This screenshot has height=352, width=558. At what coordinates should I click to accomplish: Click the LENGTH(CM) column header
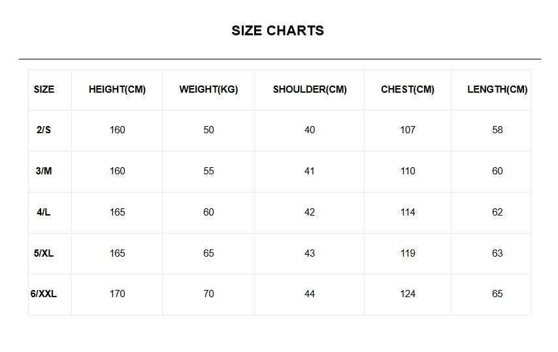497,89
